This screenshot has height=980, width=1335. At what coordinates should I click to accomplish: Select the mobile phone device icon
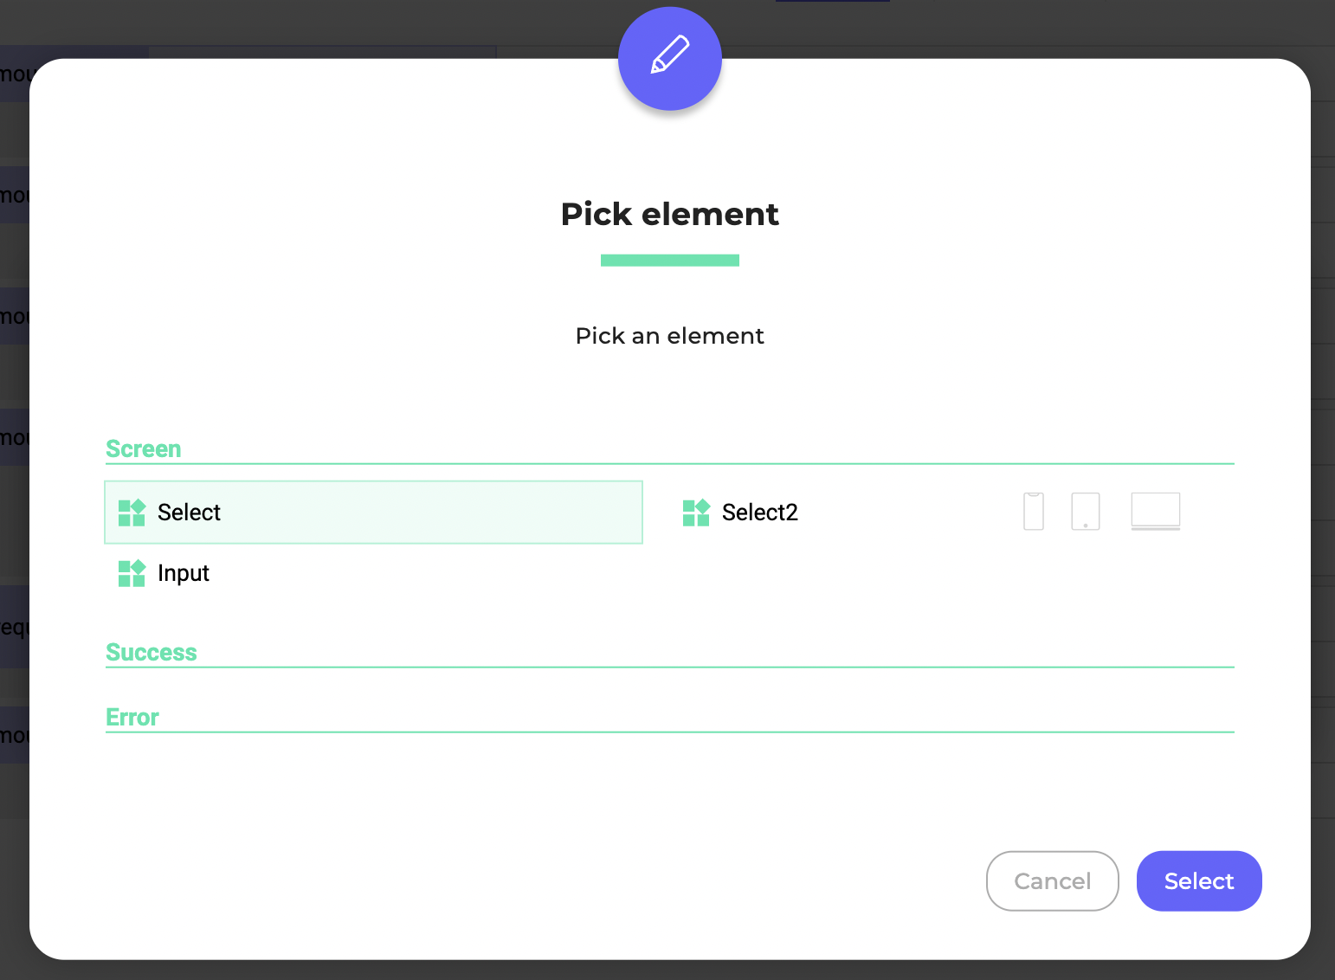(1033, 512)
